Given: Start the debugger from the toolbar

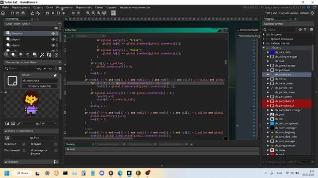Looking at the screenshot, I should coord(48,13).
